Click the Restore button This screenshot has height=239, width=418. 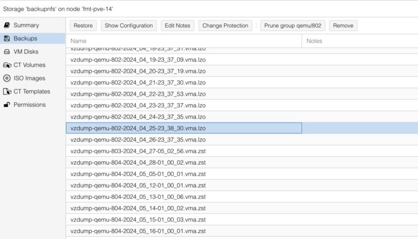click(x=83, y=26)
